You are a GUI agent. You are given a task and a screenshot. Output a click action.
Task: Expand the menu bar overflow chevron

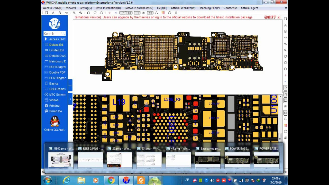tap(286, 8)
